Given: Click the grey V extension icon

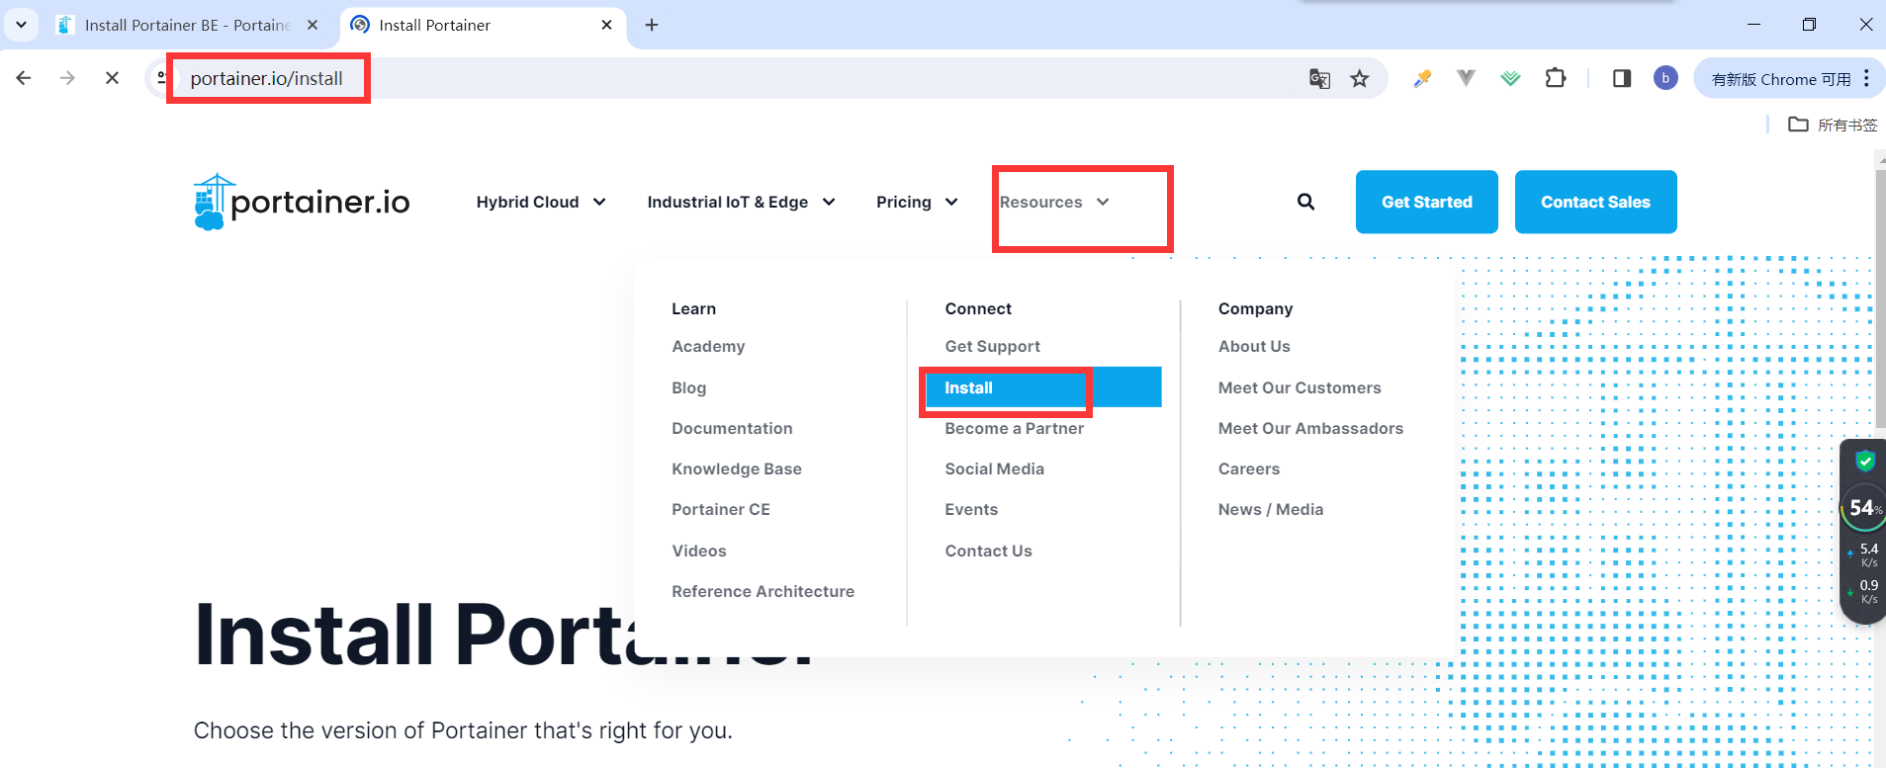Looking at the screenshot, I should tap(1466, 78).
